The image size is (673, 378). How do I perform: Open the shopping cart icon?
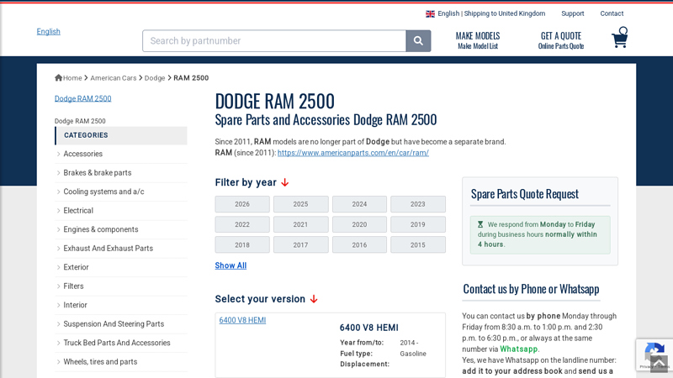coord(620,37)
